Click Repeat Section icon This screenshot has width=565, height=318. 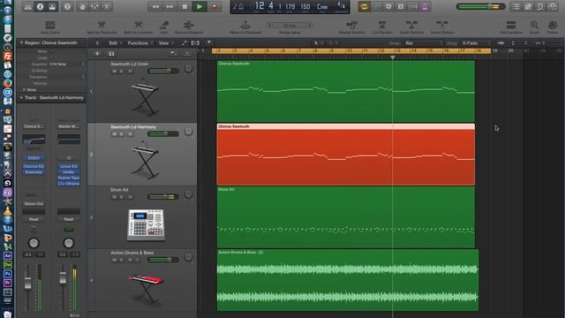[x=351, y=27]
